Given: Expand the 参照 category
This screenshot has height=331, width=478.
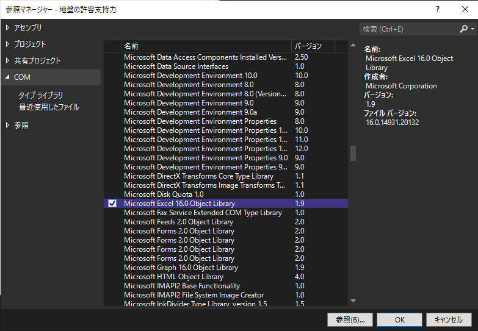Looking at the screenshot, I should coord(7,125).
